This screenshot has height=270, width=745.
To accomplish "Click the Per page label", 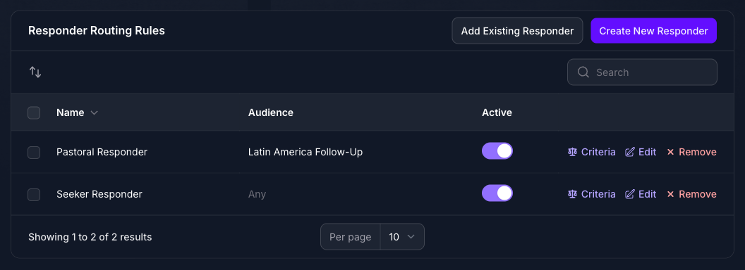I will [x=350, y=237].
